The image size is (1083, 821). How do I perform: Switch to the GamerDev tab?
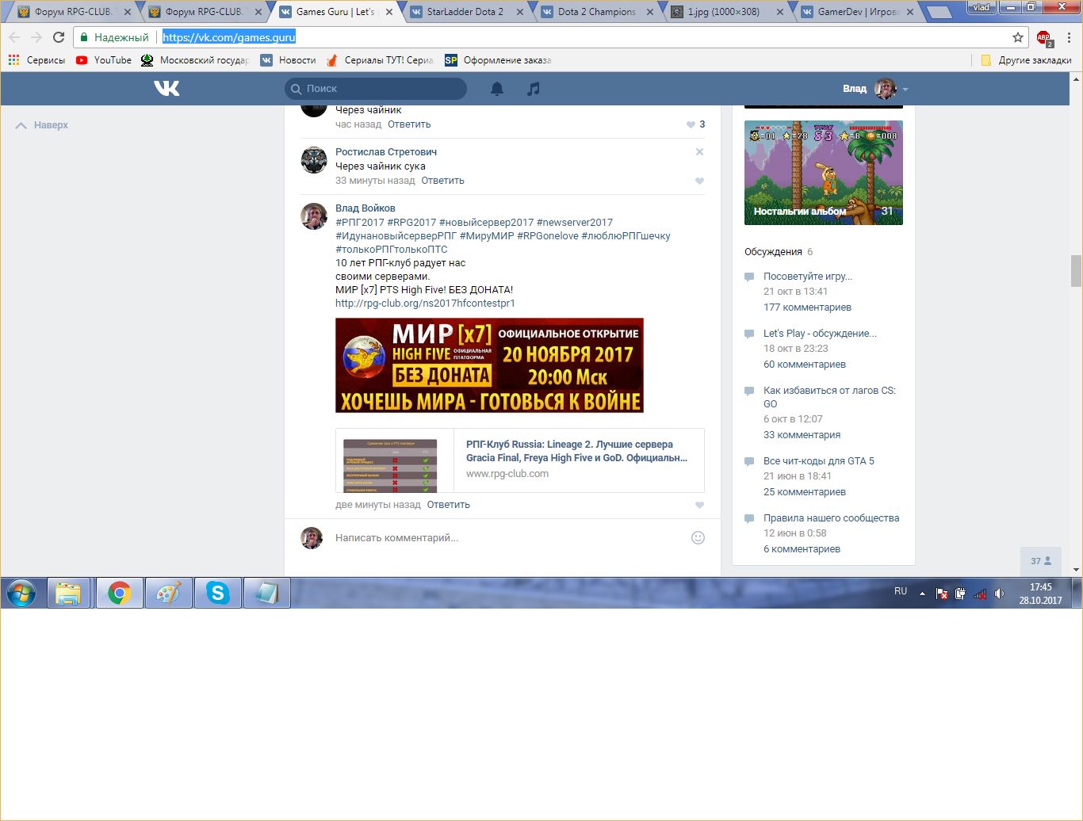point(857,12)
